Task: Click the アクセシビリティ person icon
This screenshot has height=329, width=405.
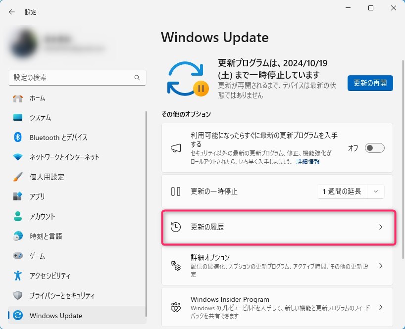Action: point(18,276)
